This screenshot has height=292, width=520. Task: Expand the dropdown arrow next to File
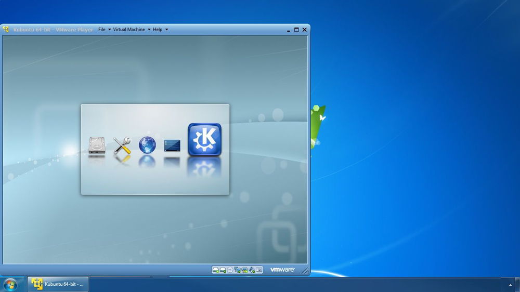[109, 30]
